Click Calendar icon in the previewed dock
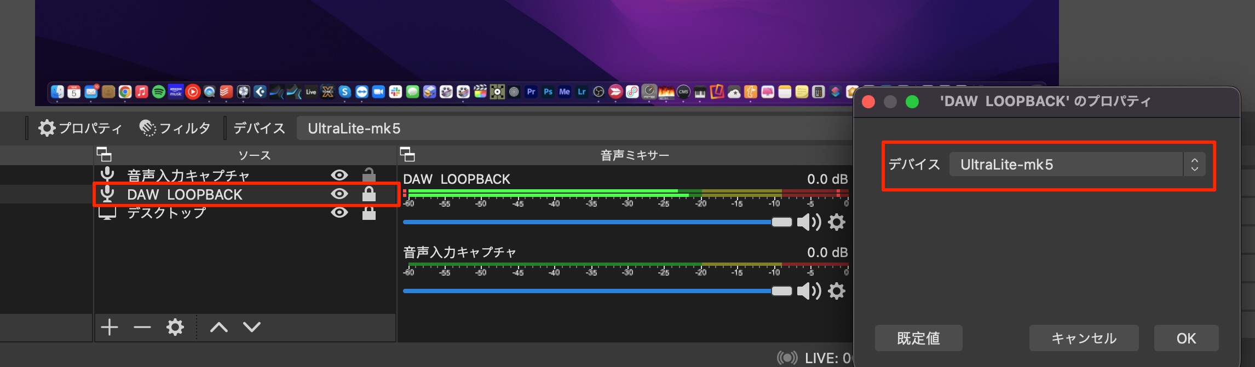 coord(74,92)
